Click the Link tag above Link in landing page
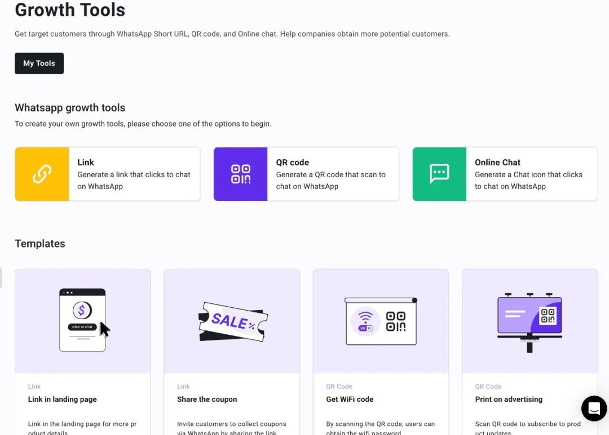This screenshot has height=435, width=609. tap(34, 387)
